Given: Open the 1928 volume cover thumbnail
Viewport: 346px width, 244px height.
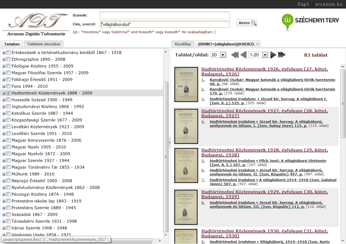Looking at the screenshot, I should click(x=186, y=165).
